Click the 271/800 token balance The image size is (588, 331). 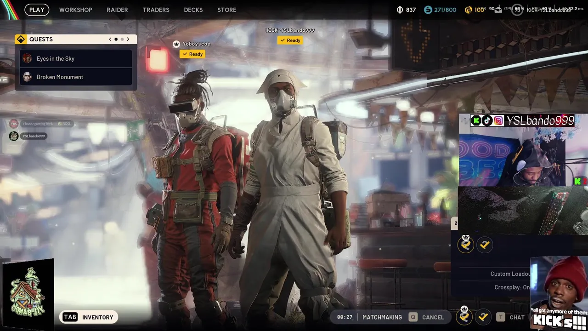tap(445, 10)
